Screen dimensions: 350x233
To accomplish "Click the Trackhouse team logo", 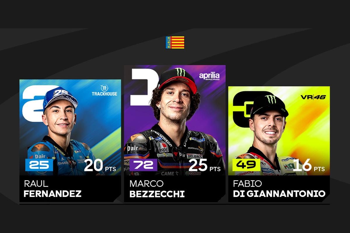I will pos(104,90).
